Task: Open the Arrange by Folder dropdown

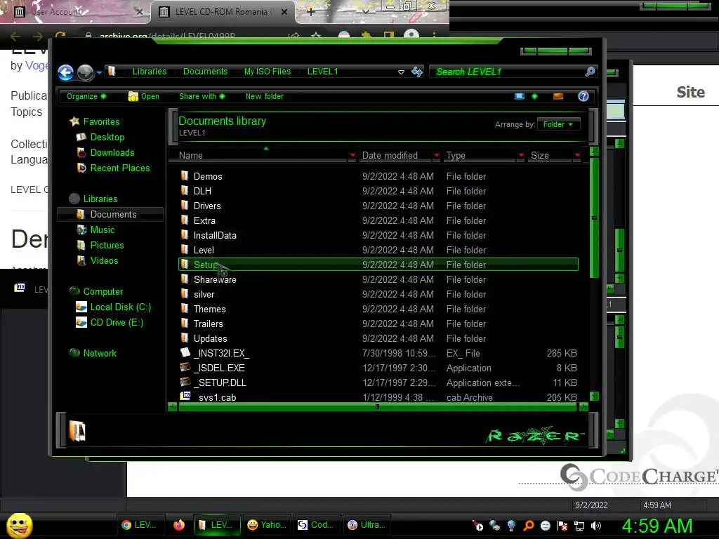Action: tap(558, 124)
